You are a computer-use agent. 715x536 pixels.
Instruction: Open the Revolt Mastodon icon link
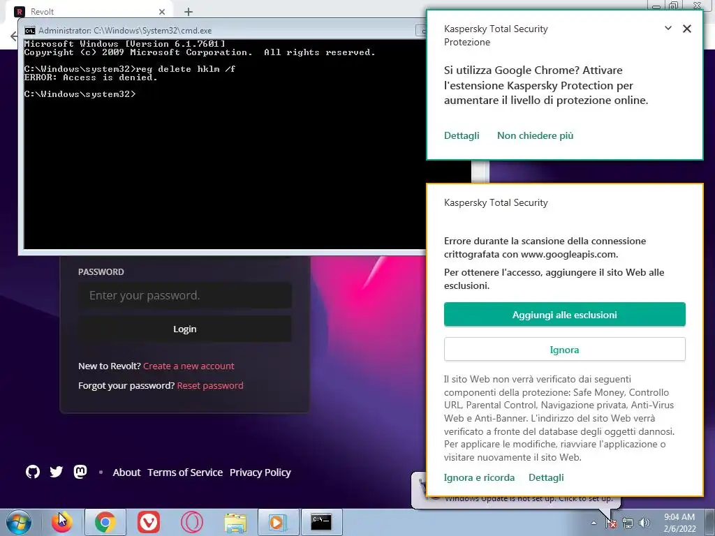(x=80, y=472)
